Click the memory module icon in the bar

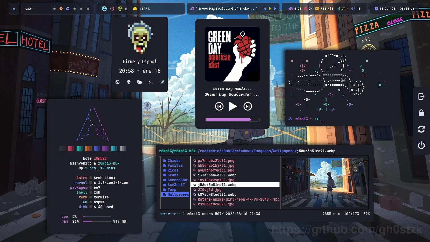pyautogui.click(x=317, y=9)
